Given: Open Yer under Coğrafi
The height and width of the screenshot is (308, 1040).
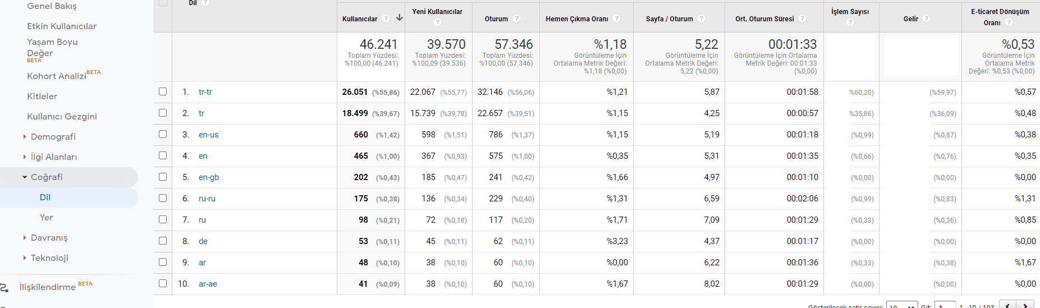Looking at the screenshot, I should pos(47,218).
